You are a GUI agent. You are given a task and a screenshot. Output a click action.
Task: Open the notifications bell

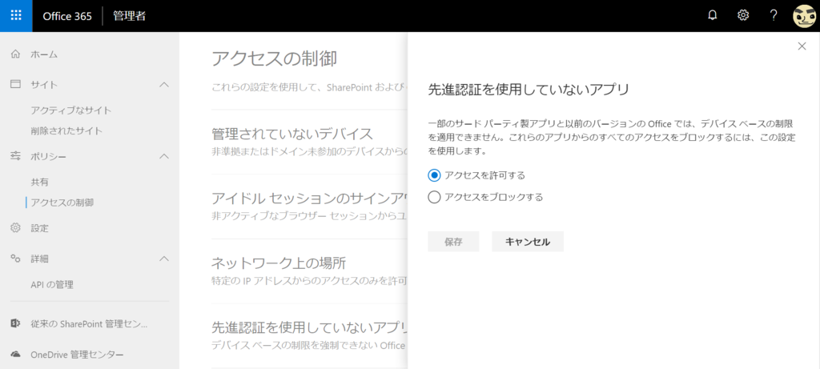(x=712, y=16)
